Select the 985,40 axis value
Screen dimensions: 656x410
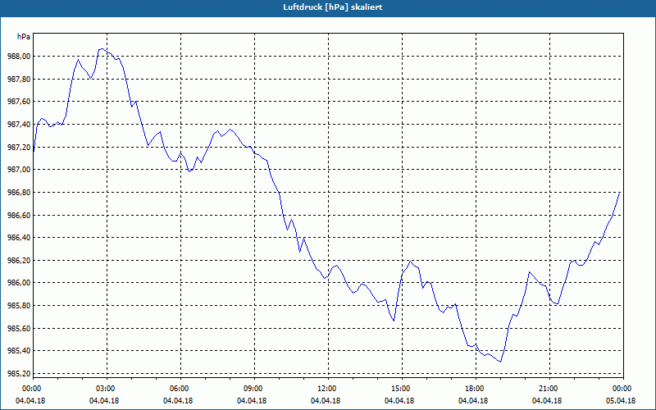coord(18,351)
